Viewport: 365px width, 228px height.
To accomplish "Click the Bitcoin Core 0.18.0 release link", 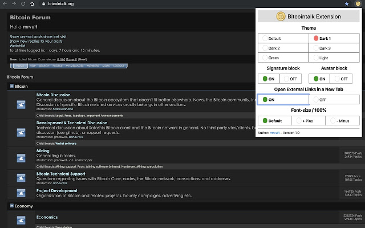I will pyautogui.click(x=61, y=59).
